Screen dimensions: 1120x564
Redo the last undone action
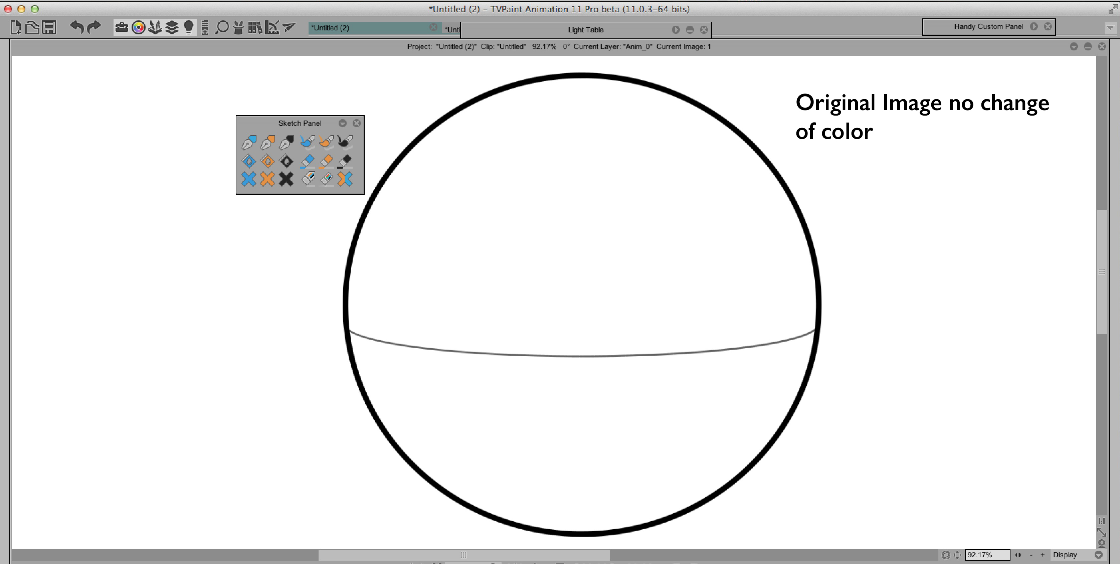pos(94,27)
